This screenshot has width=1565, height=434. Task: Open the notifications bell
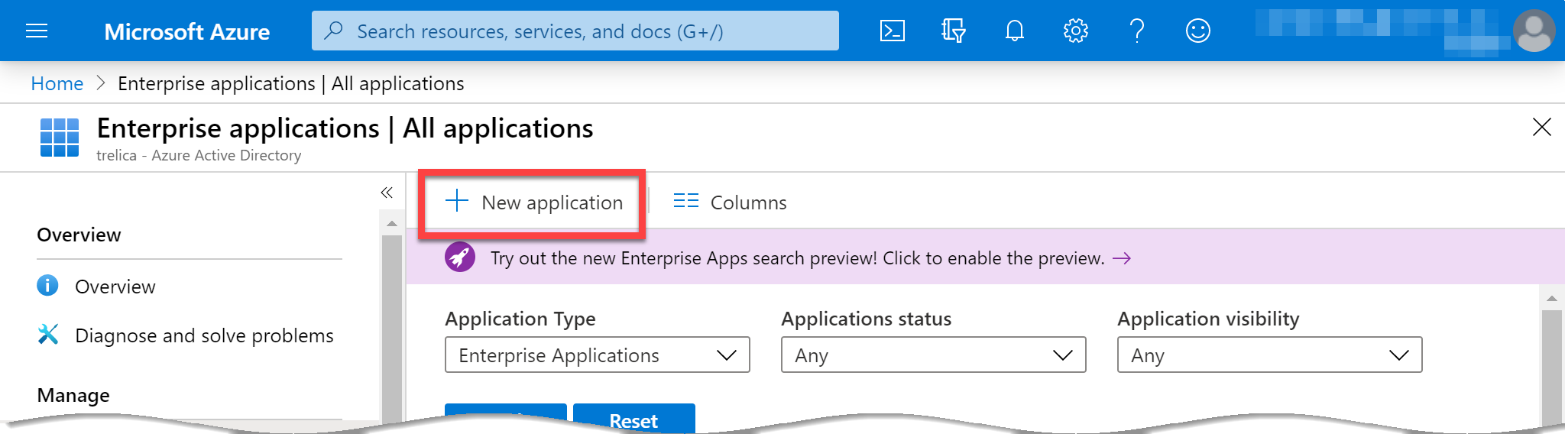[1014, 31]
